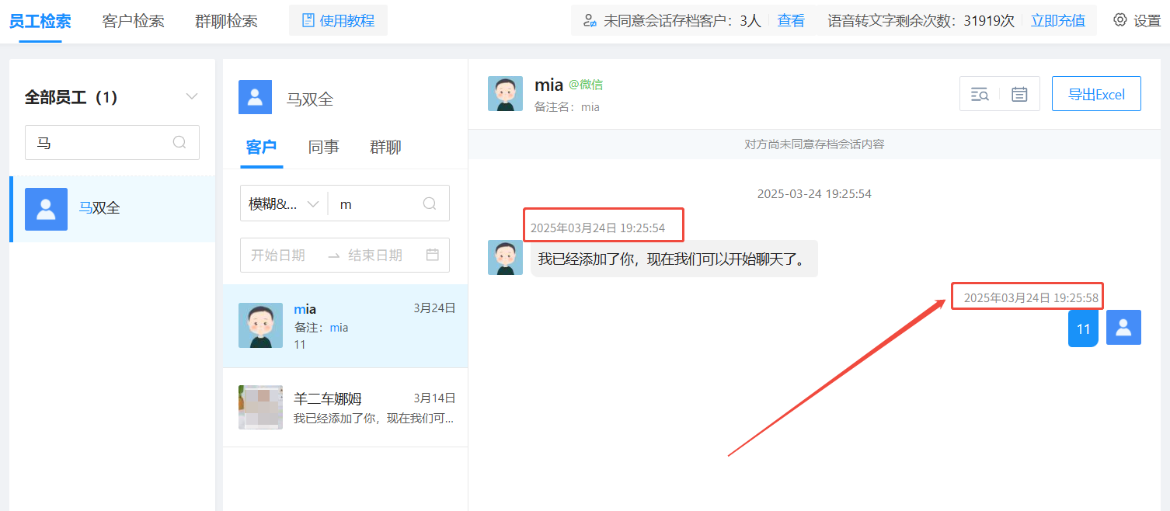
Task: Open the calendar date filter icon
Action: coord(1019,94)
